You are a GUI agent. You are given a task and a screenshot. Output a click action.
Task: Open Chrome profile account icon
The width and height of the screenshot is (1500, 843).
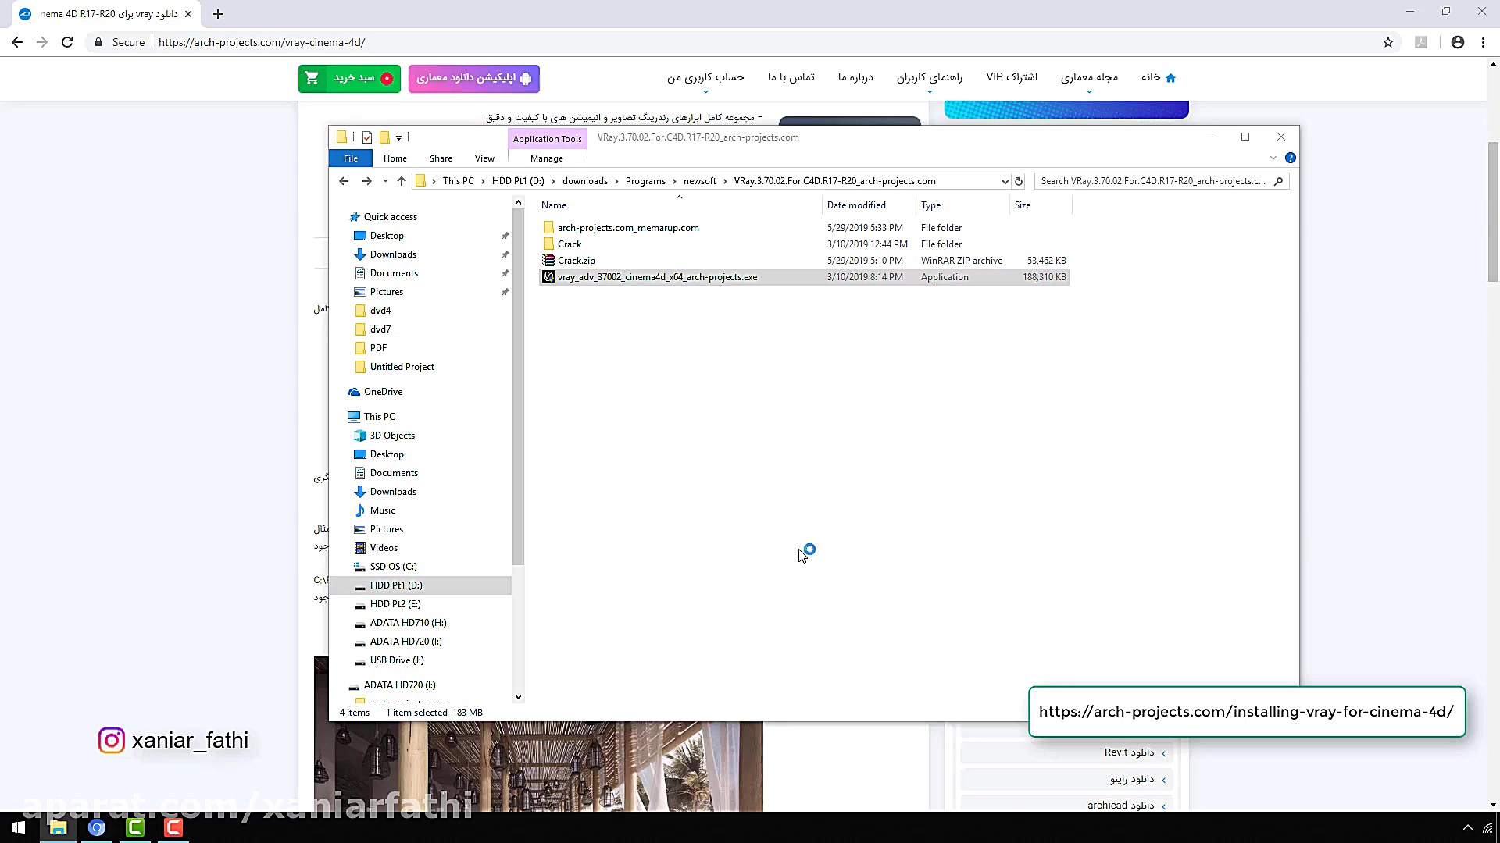pyautogui.click(x=1458, y=42)
